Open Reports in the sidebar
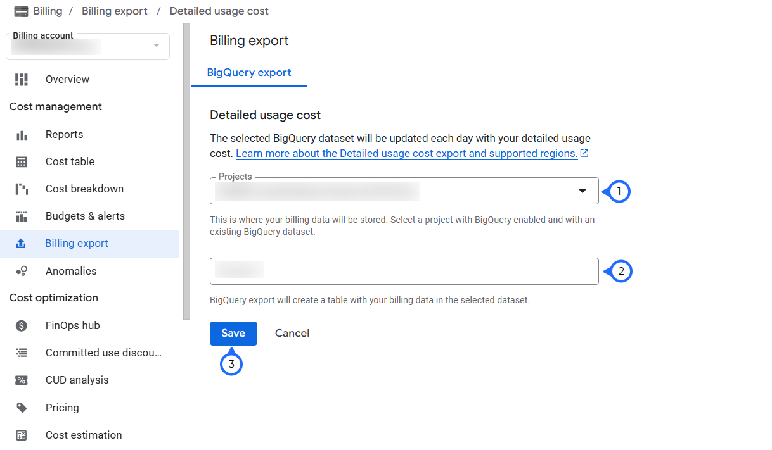 pos(89,134)
